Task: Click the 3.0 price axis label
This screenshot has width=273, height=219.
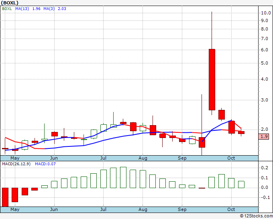Action: (x=265, y=100)
